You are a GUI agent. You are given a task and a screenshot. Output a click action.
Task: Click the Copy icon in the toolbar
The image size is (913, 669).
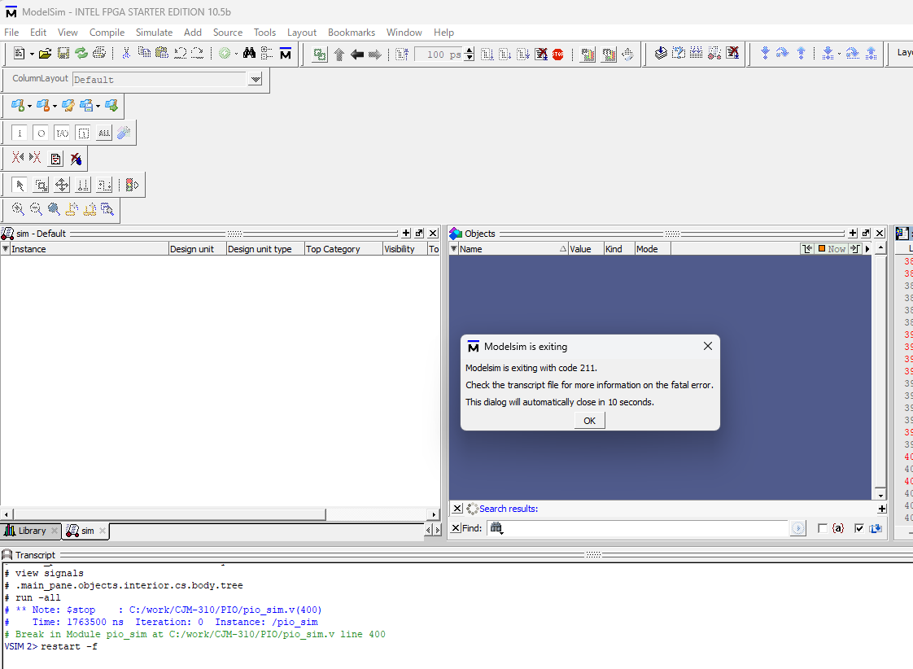[x=144, y=53]
